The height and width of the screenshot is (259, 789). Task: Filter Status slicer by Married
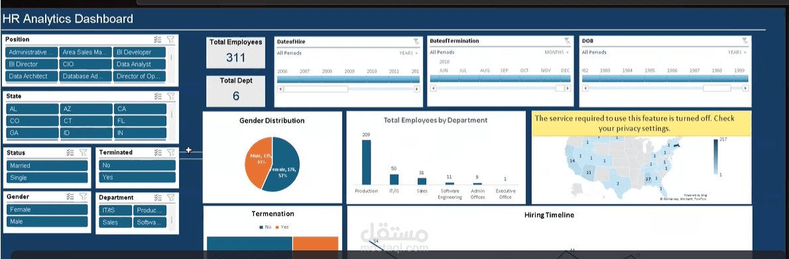point(47,166)
